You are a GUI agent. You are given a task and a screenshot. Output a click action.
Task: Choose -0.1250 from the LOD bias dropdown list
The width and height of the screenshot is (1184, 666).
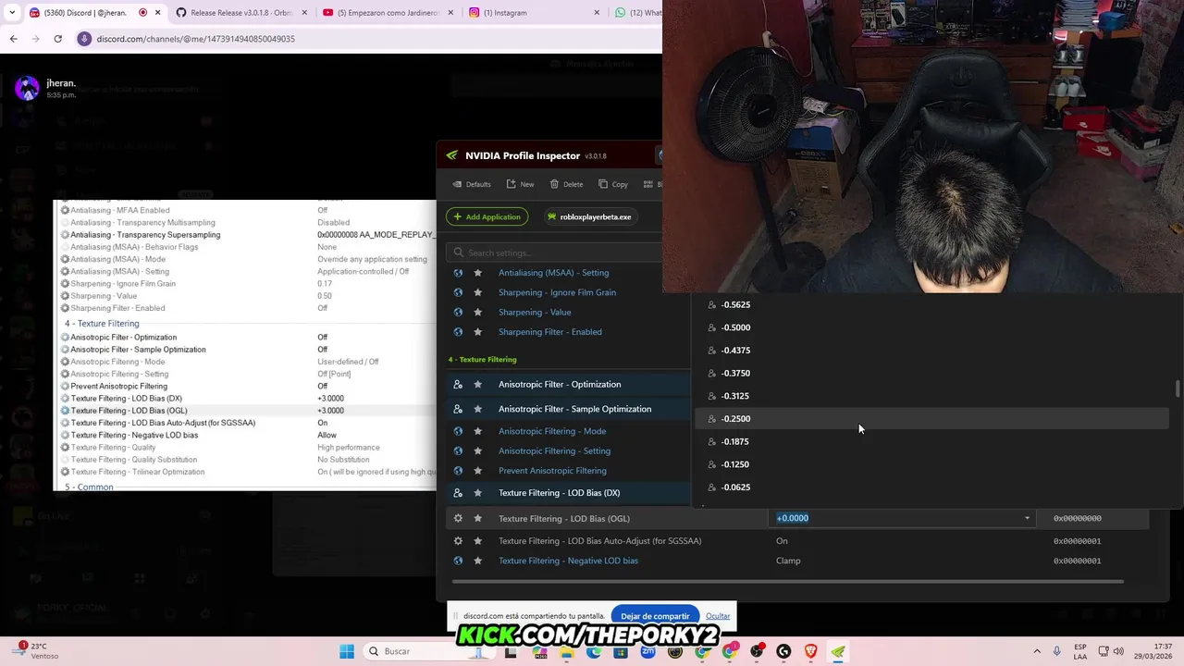tap(932, 464)
